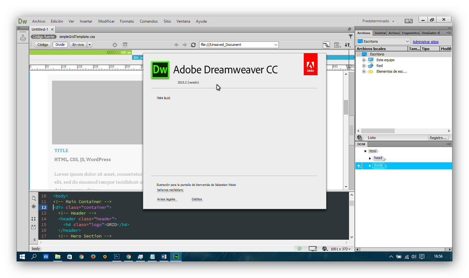Viewport: 469px width, 278px height.
Task: Click the sync settings icon near Predeterminado
Action: [x=409, y=21]
